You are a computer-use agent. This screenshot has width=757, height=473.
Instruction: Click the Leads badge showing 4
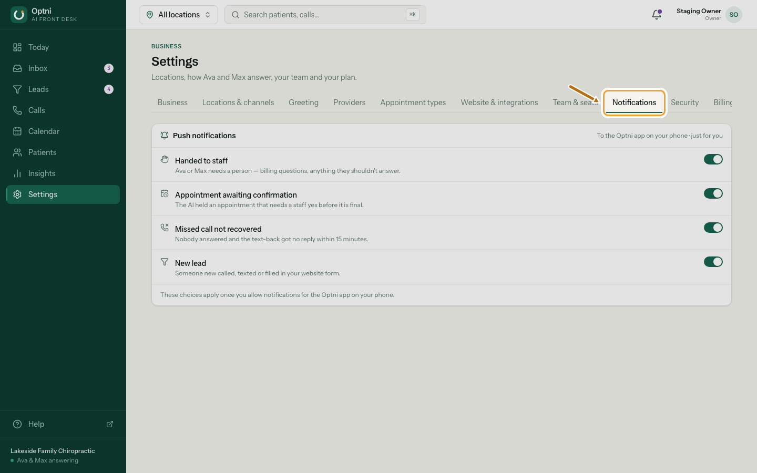109,89
